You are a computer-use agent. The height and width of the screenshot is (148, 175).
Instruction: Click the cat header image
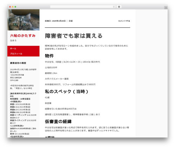click(23, 20)
